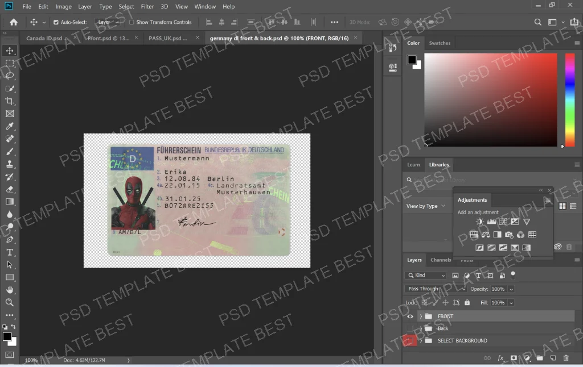Open the Kind filter dropdown

point(426,276)
